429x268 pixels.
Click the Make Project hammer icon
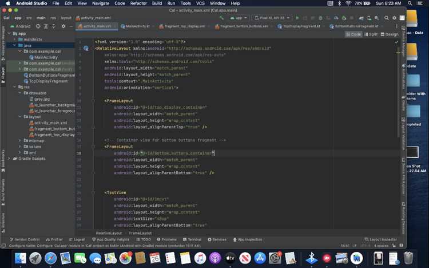(221, 18)
